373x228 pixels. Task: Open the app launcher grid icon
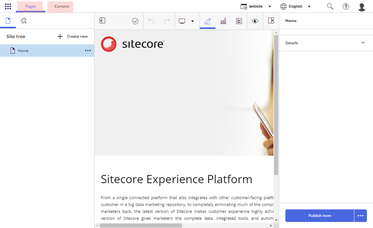(x=8, y=6)
